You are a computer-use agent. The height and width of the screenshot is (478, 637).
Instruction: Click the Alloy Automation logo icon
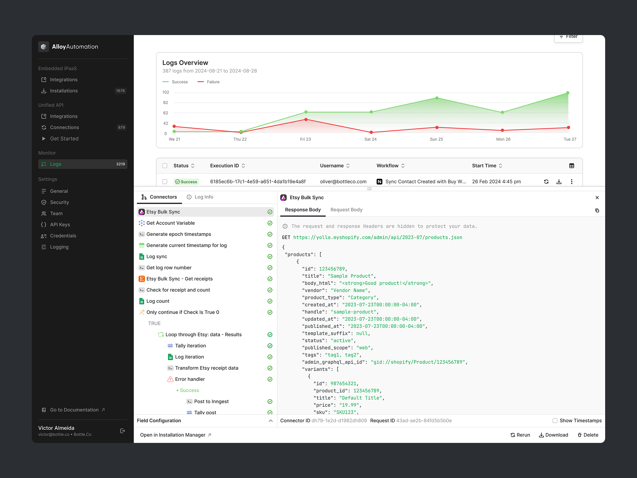tap(43, 47)
